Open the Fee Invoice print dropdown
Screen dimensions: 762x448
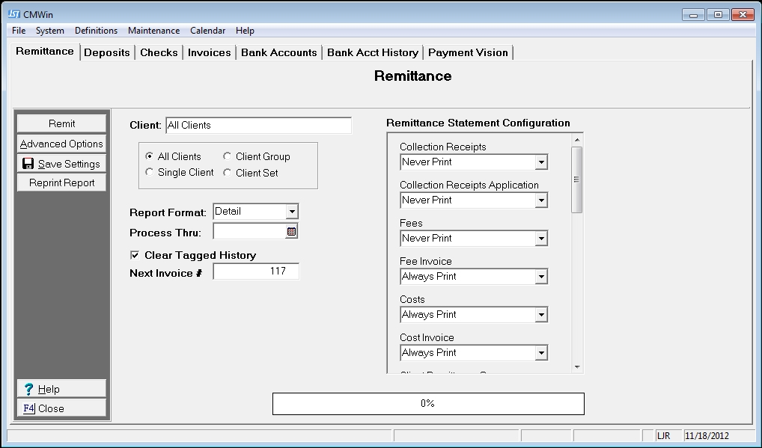pos(541,277)
